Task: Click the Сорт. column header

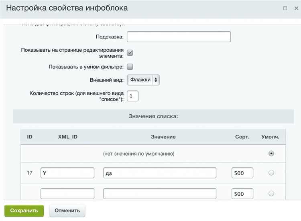Action: [x=242, y=137]
